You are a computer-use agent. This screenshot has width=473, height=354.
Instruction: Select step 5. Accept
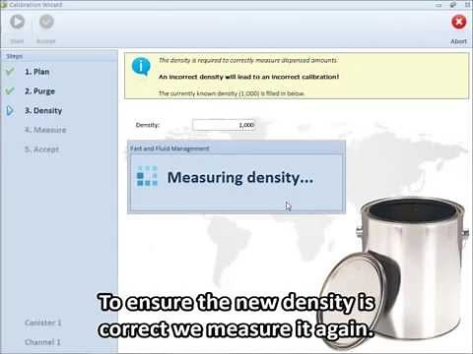[41, 149]
